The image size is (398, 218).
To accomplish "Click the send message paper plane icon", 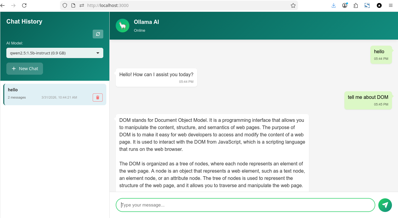I will [385, 205].
